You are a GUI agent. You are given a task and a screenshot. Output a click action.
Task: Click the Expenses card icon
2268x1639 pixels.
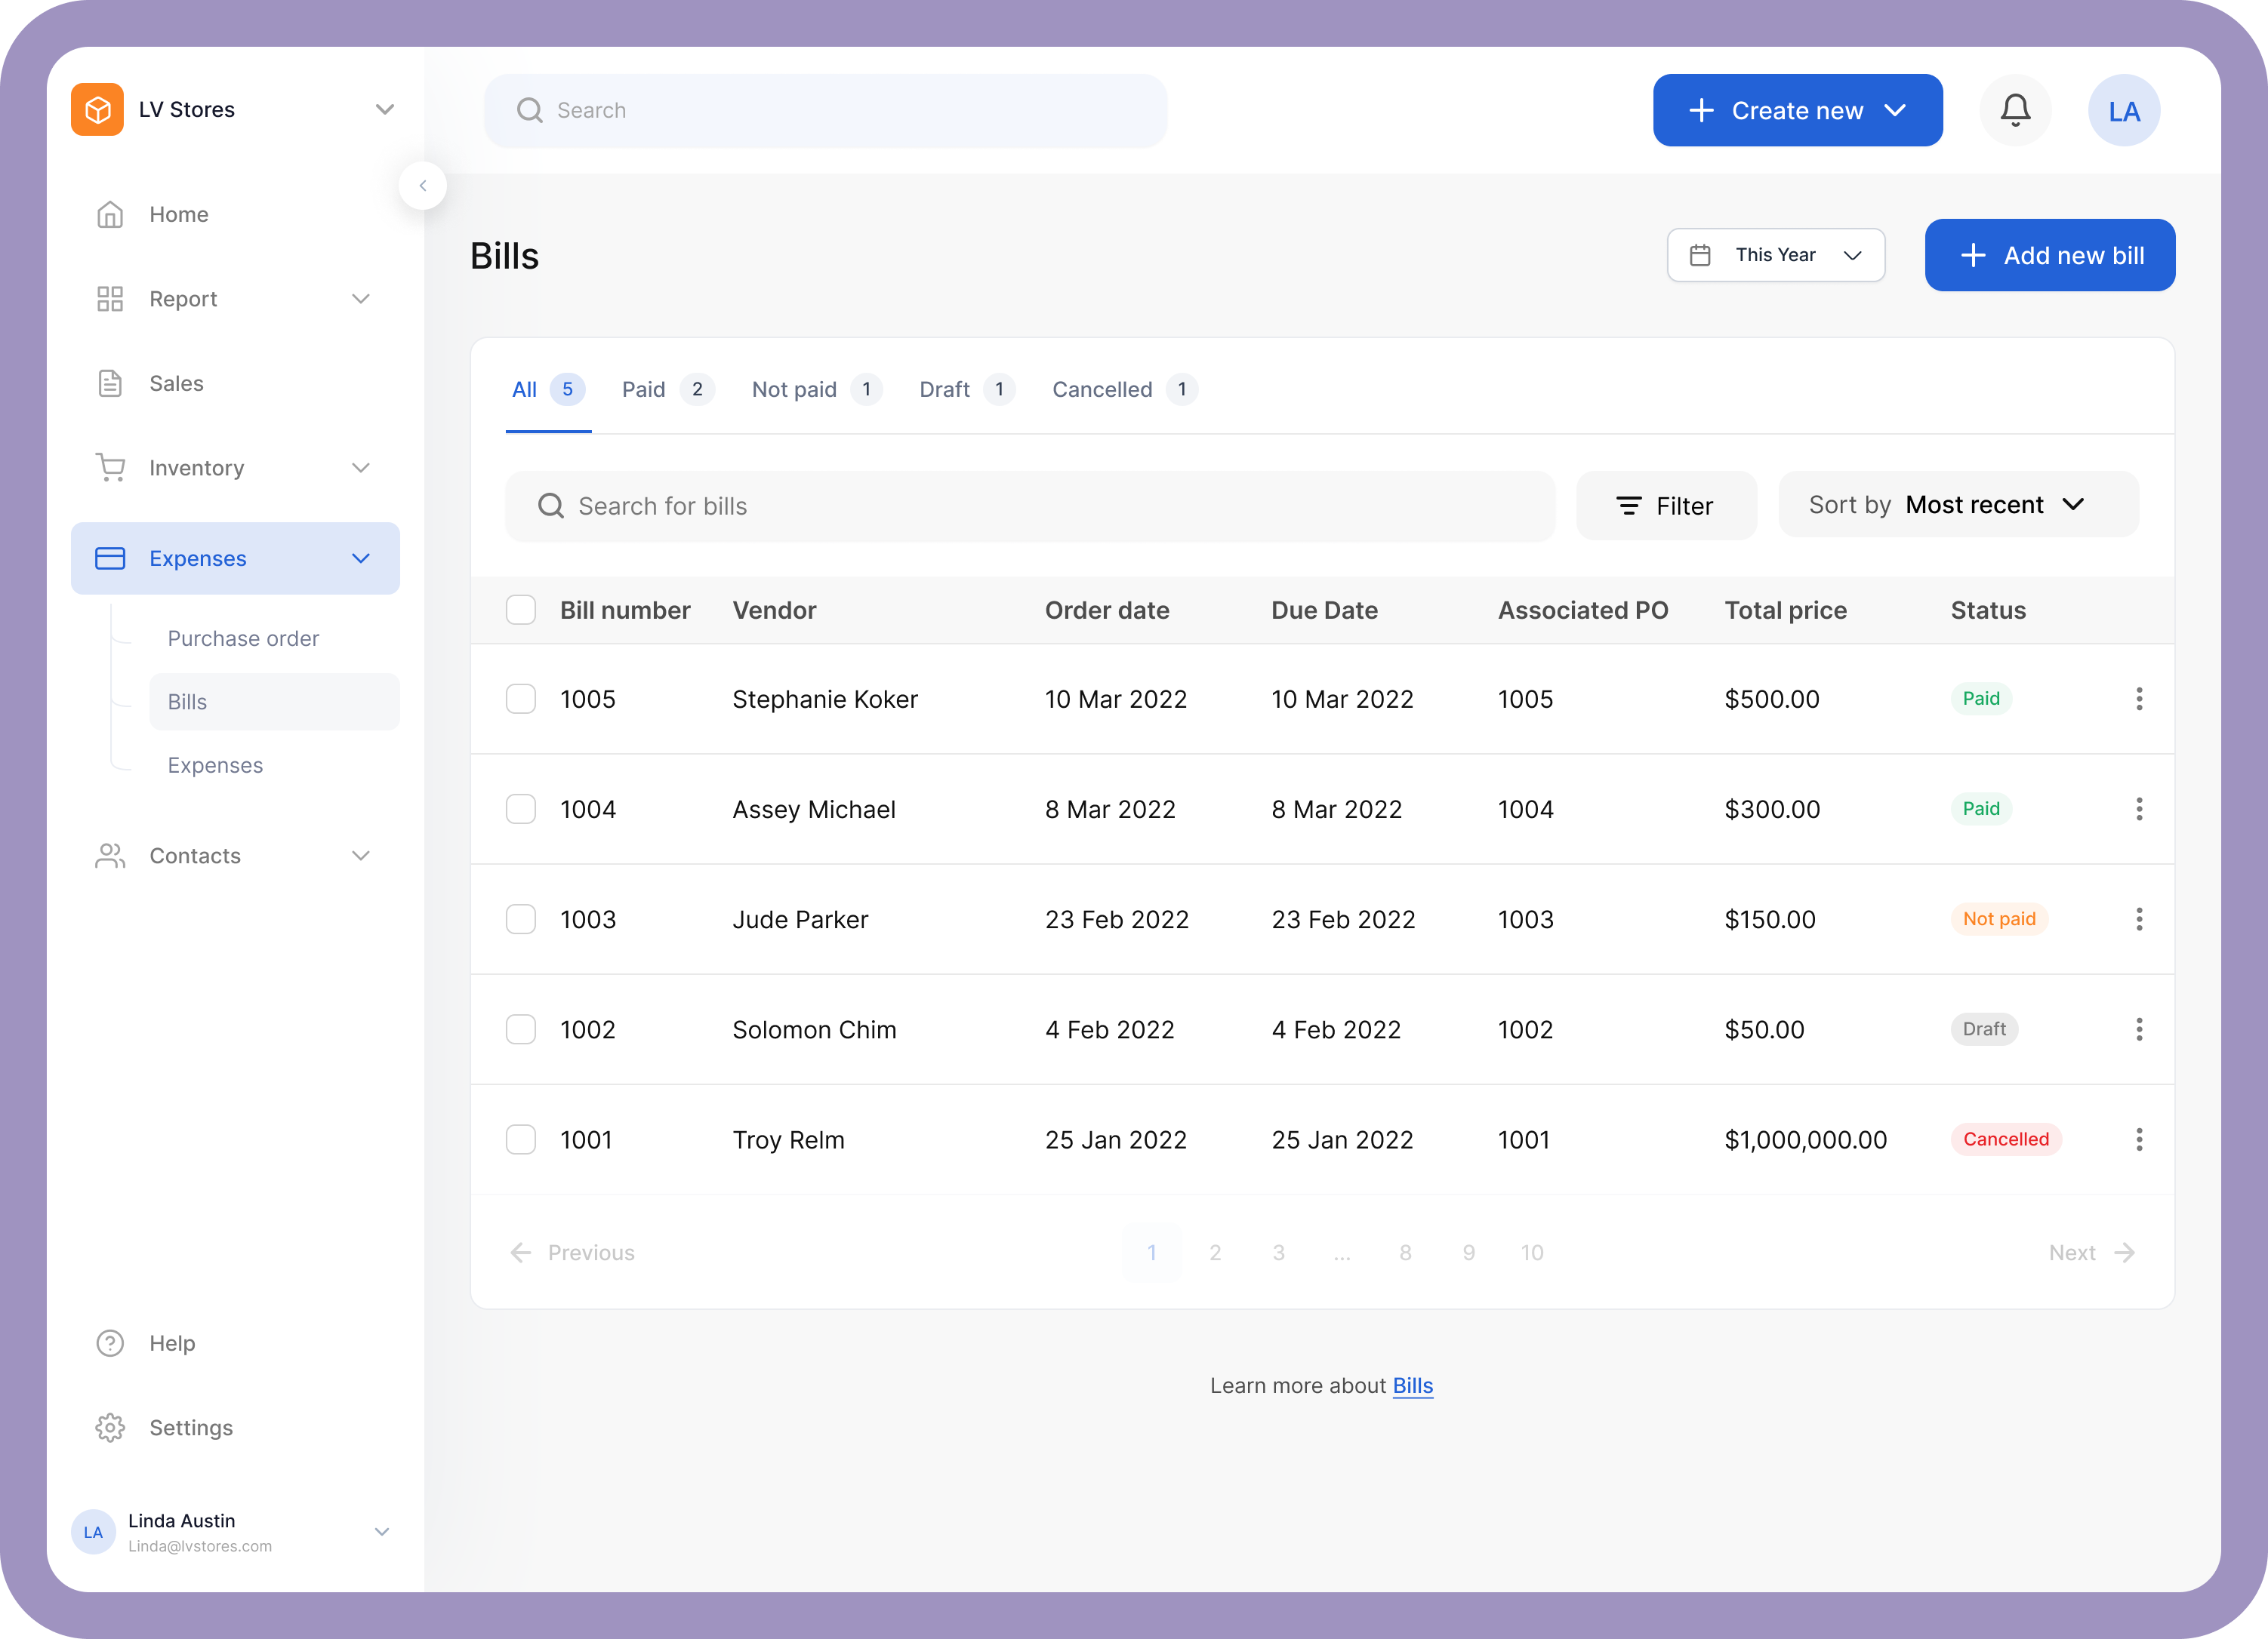[x=110, y=558]
